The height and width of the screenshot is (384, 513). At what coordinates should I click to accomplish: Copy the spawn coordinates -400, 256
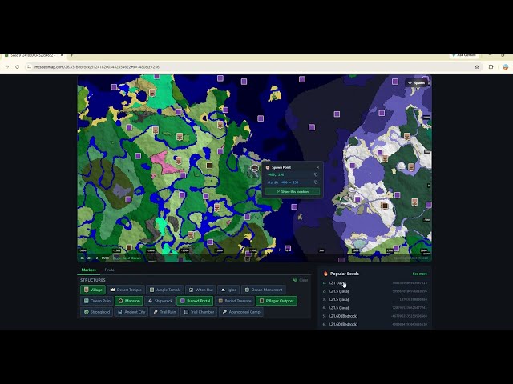[x=316, y=174]
